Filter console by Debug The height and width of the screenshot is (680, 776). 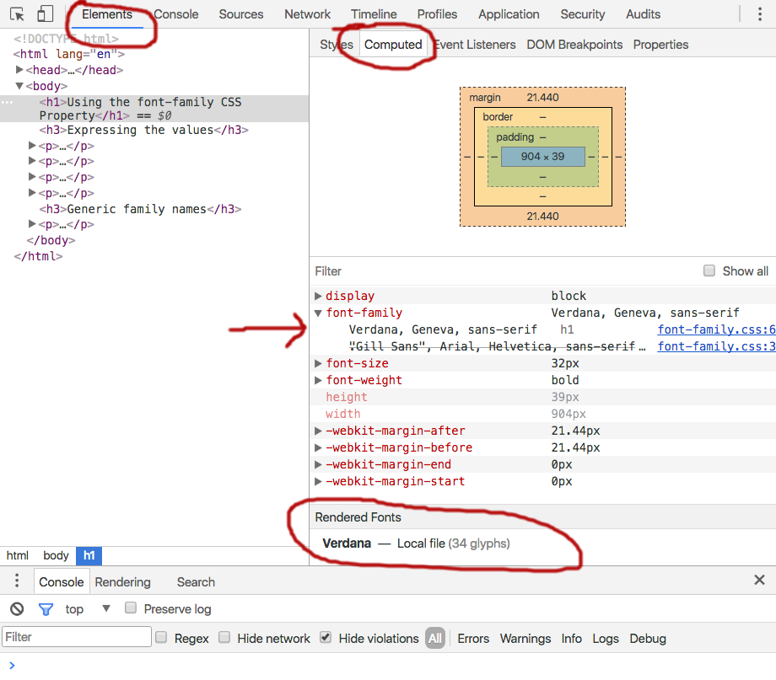647,639
